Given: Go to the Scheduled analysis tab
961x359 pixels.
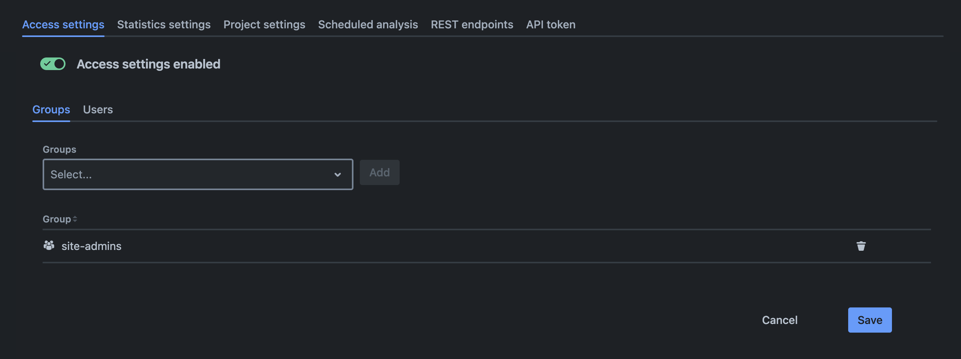Looking at the screenshot, I should (368, 24).
